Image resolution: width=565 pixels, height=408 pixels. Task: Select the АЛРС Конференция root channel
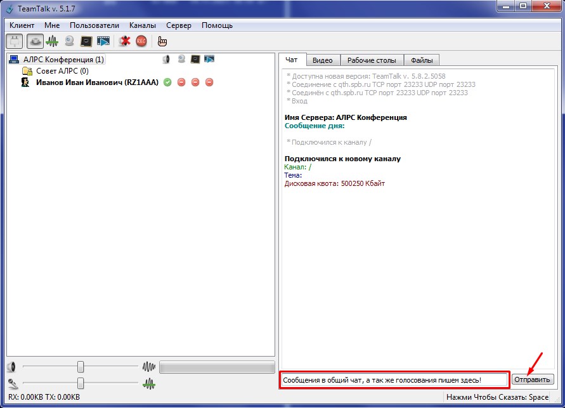[63, 60]
